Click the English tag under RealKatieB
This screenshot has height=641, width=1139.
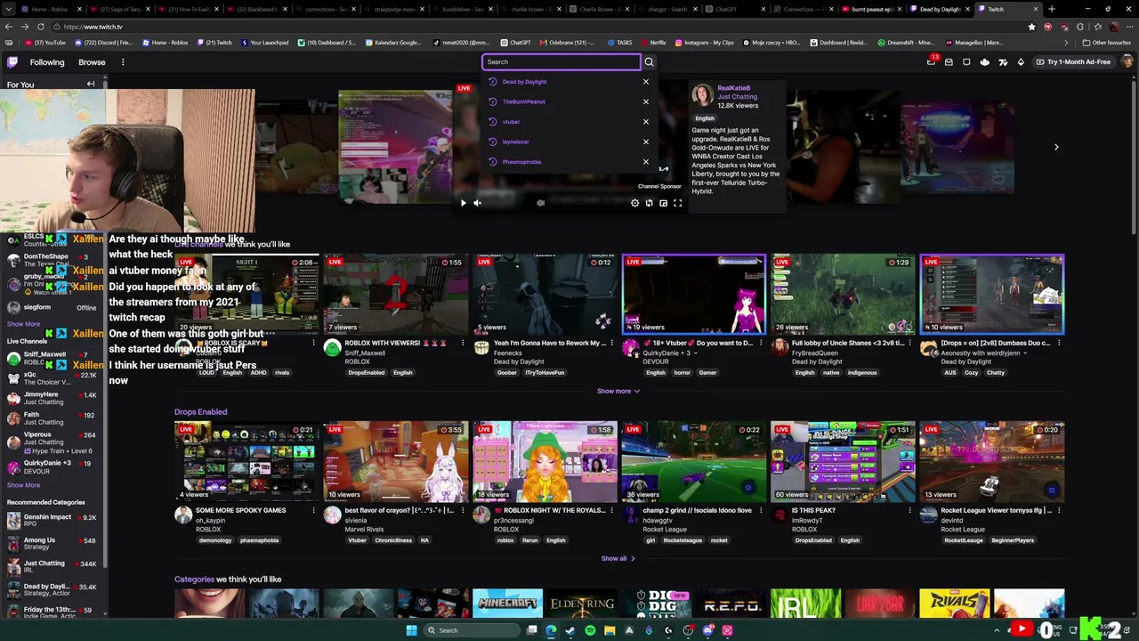[x=705, y=118]
